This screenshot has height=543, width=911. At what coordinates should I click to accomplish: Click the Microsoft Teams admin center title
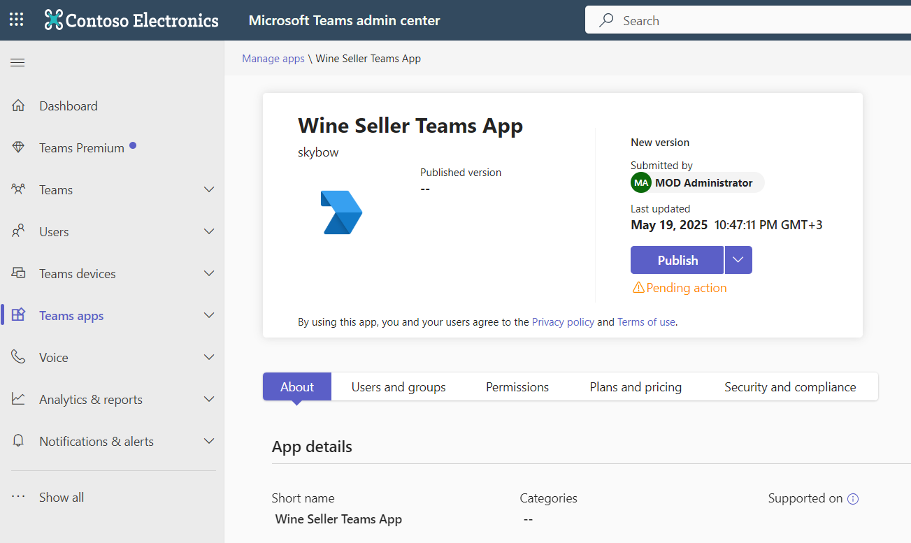345,20
